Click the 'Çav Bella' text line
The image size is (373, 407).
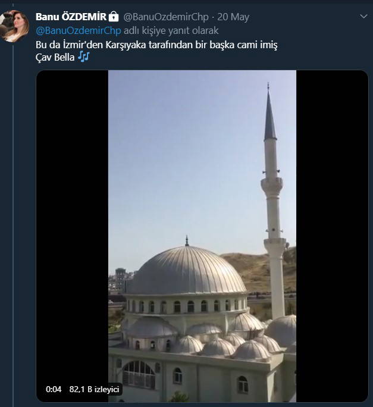(x=55, y=57)
